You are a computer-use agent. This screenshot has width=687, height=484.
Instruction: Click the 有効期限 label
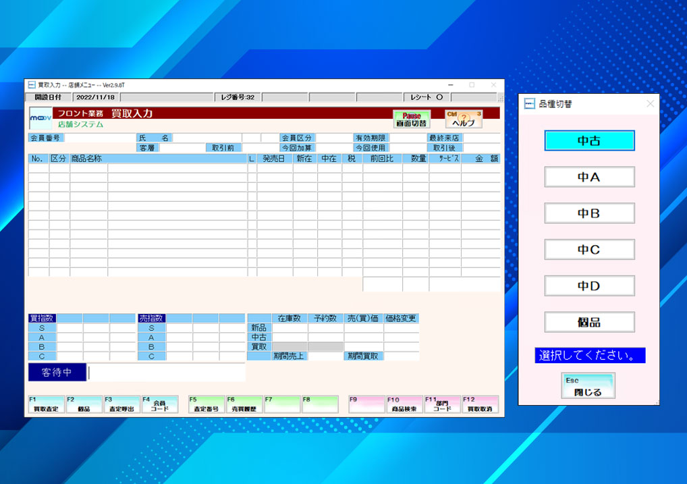[x=370, y=138]
